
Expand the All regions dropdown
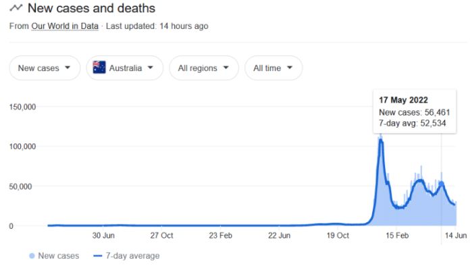(x=204, y=68)
